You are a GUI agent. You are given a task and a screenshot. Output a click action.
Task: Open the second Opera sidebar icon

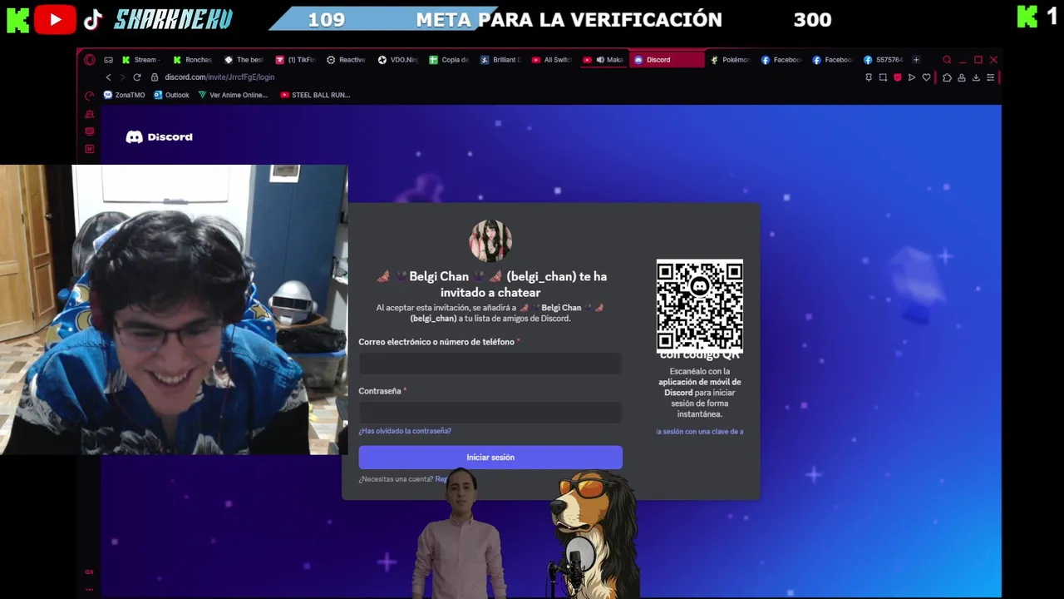[x=90, y=131]
